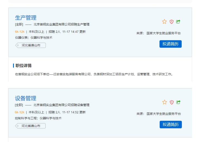Screen dimensions: 204x142
Task: Open the 生产管理 job title link
Action: coord(26,18)
